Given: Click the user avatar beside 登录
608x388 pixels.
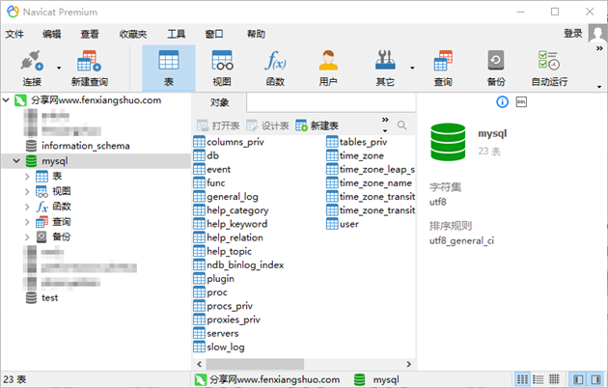Looking at the screenshot, I should (597, 34).
